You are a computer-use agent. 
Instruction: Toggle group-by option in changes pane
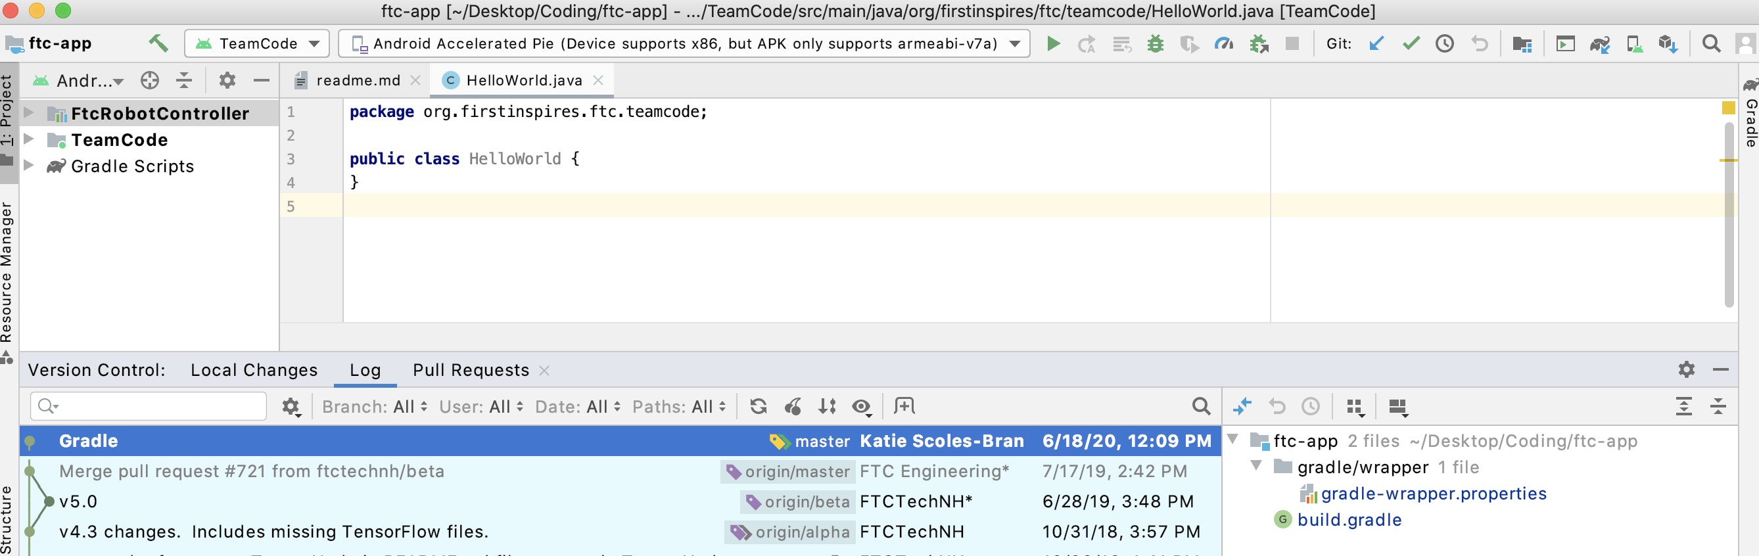tap(1355, 407)
